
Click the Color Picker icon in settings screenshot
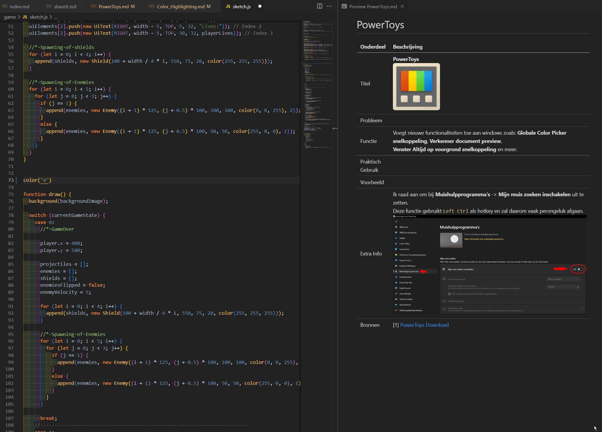point(396,244)
